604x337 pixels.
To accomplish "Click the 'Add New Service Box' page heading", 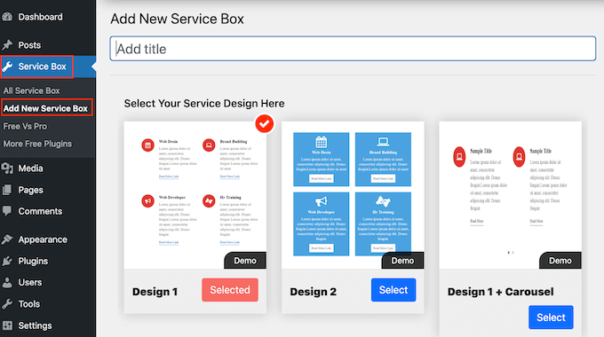I will [177, 19].
